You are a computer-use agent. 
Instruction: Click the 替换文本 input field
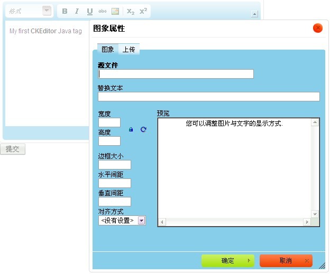coord(209,97)
